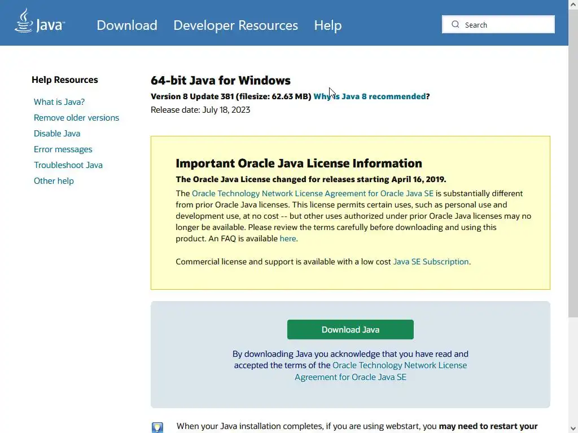Click the green Download Java button

(350, 329)
